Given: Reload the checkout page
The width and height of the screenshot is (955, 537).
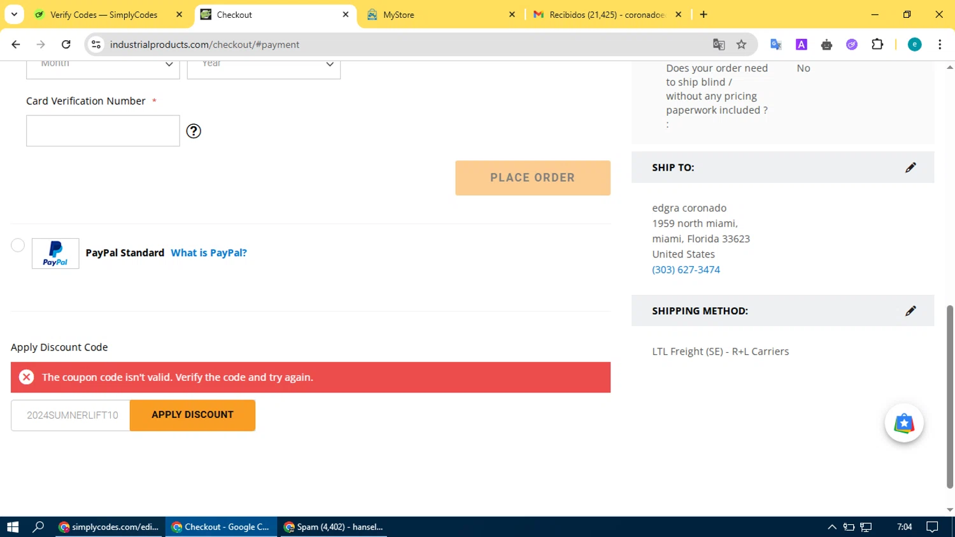Looking at the screenshot, I should pyautogui.click(x=66, y=45).
